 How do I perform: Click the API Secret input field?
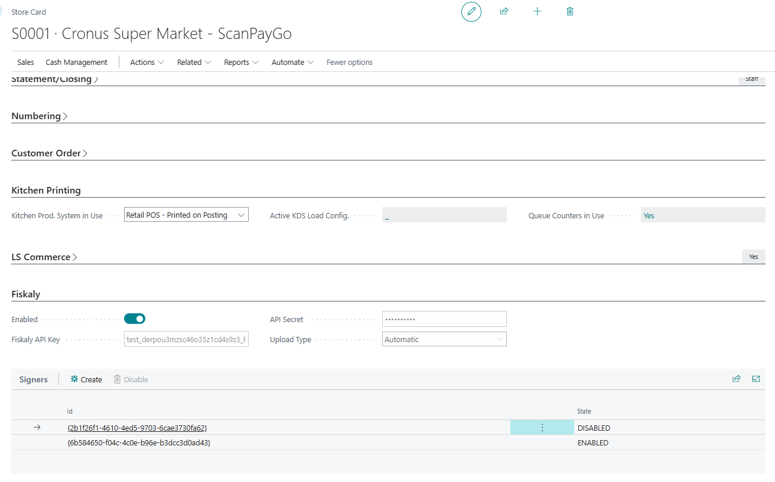[444, 319]
